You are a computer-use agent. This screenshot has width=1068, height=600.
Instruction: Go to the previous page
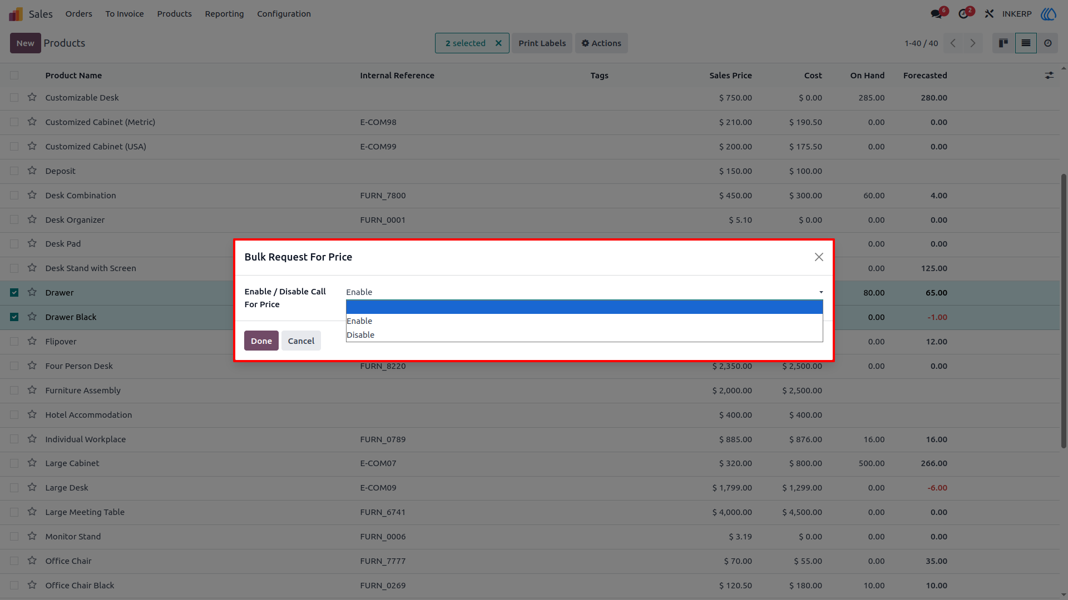pos(953,43)
